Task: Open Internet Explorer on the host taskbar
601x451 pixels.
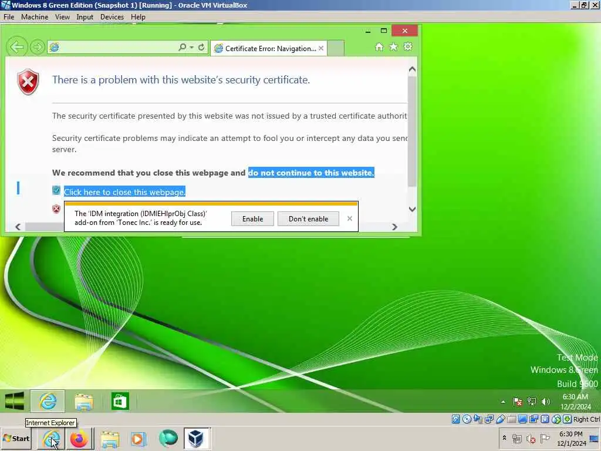Action: pos(52,439)
